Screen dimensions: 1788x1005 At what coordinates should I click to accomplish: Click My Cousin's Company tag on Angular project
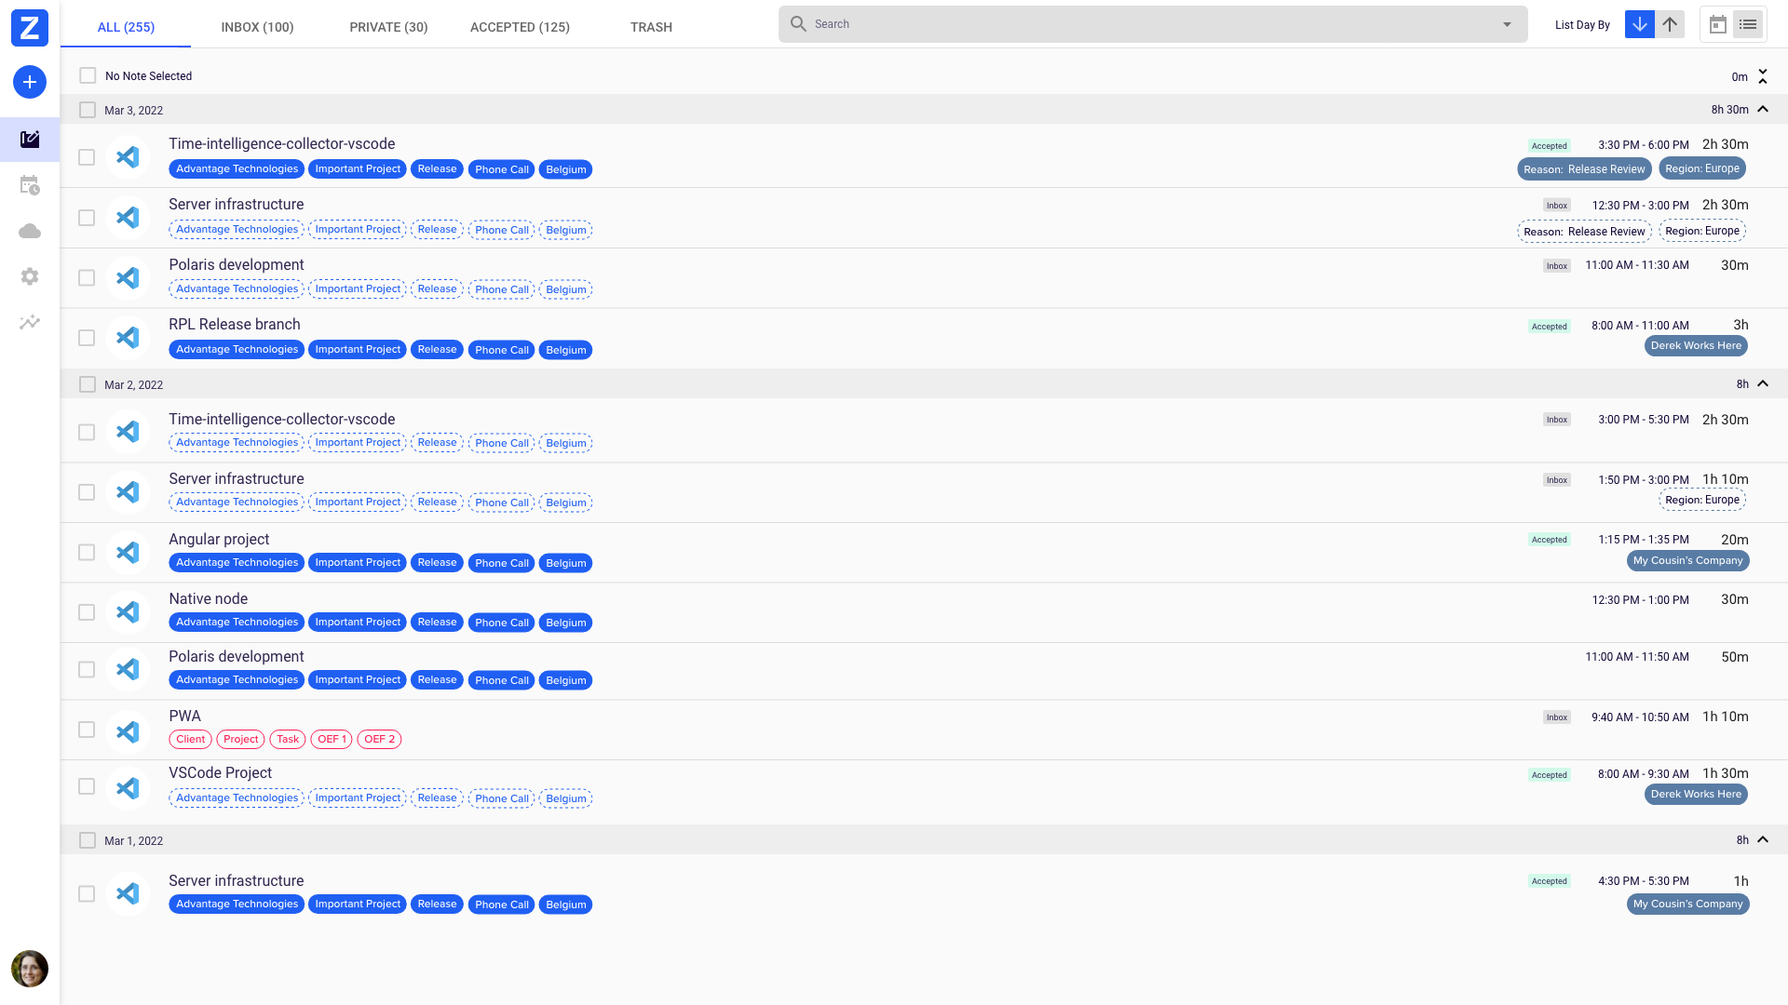(1687, 561)
